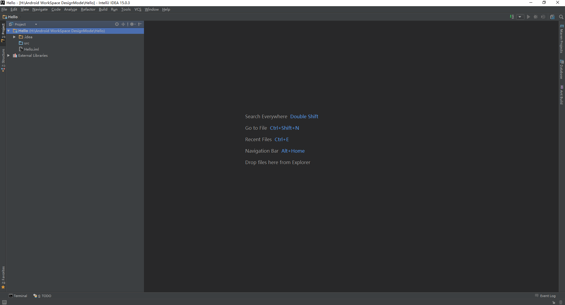Image resolution: width=565 pixels, height=305 pixels.
Task: Click the Double Shift shortcut text
Action: point(304,116)
